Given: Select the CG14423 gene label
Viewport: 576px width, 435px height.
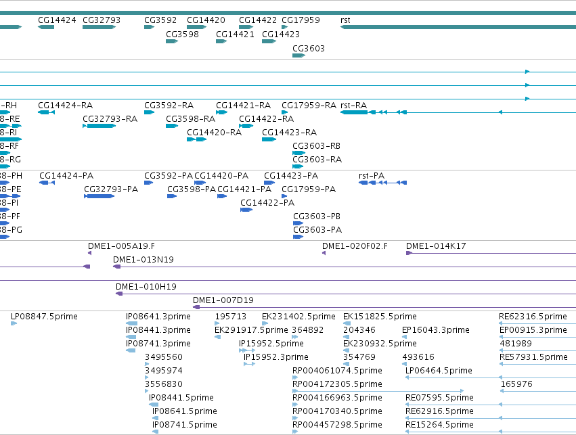Looking at the screenshot, I should click(281, 34).
